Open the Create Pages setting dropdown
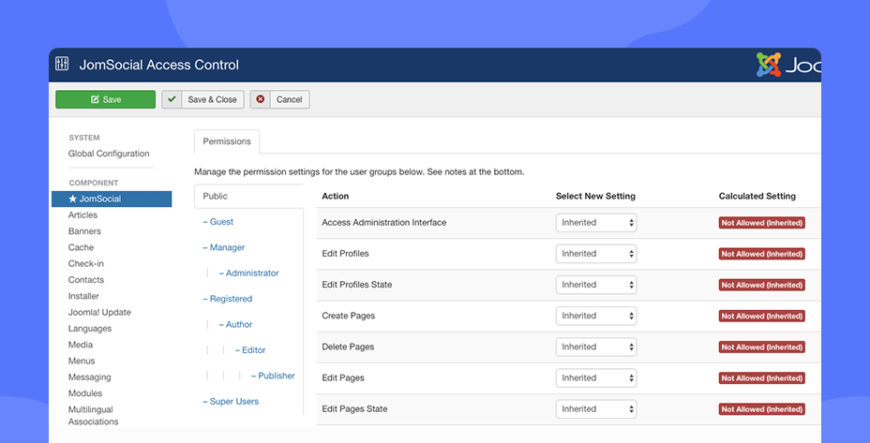 click(596, 316)
